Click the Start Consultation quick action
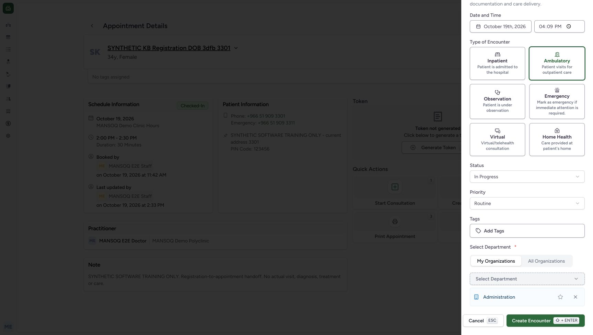The width and height of the screenshot is (593, 335). pyautogui.click(x=395, y=192)
